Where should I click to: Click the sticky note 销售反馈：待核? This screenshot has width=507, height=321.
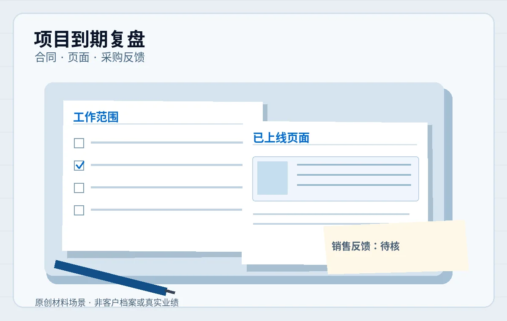click(396, 247)
